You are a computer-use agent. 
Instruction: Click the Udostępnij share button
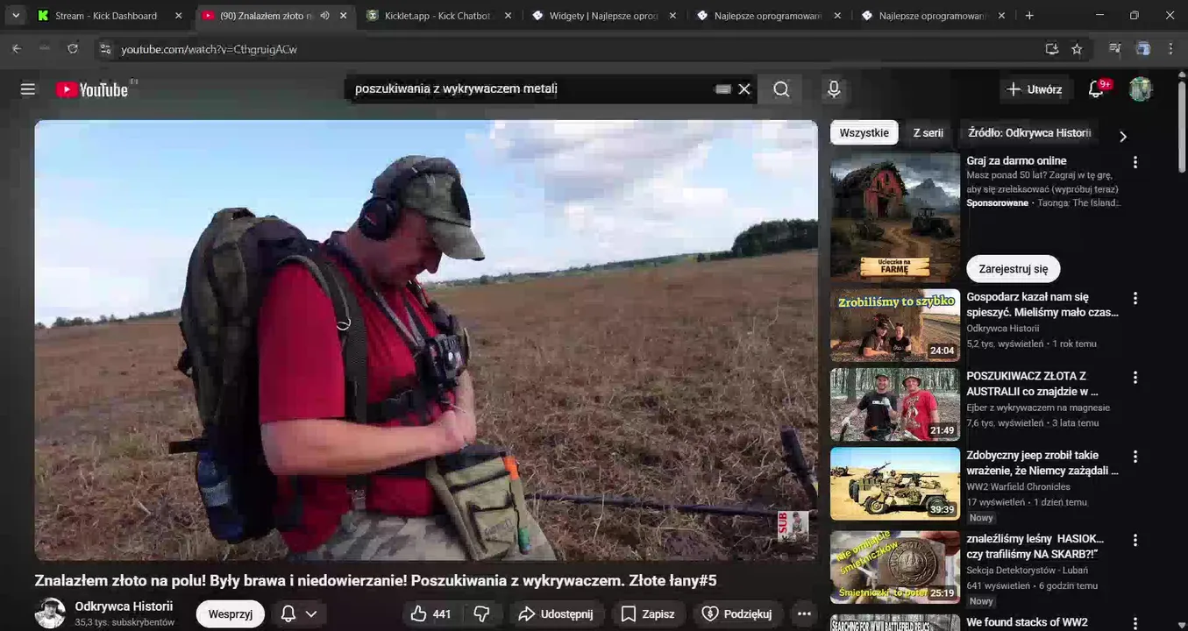[555, 613]
